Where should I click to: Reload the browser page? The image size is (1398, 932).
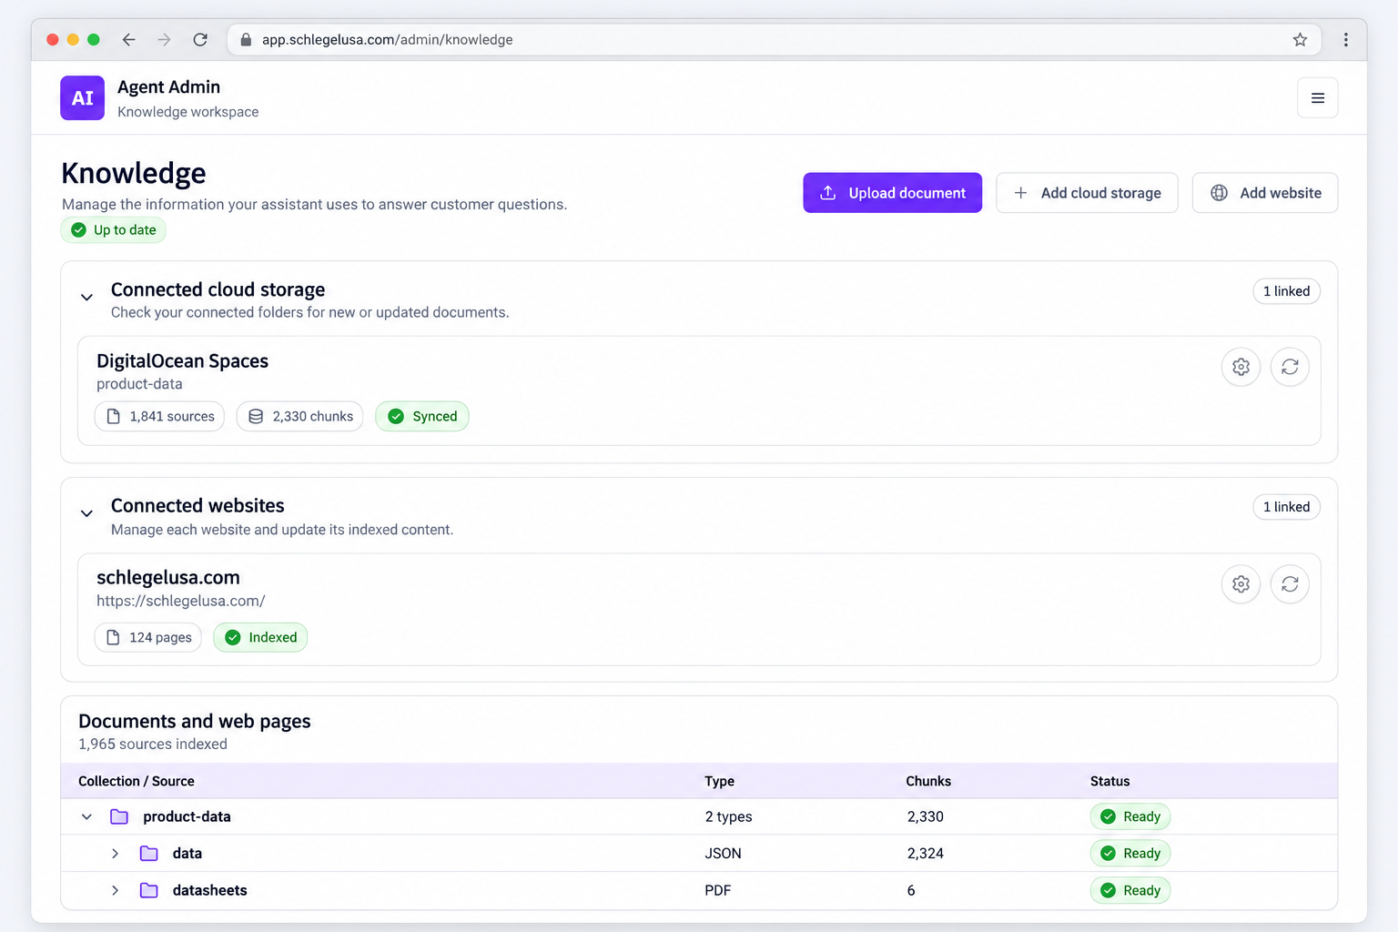click(200, 39)
